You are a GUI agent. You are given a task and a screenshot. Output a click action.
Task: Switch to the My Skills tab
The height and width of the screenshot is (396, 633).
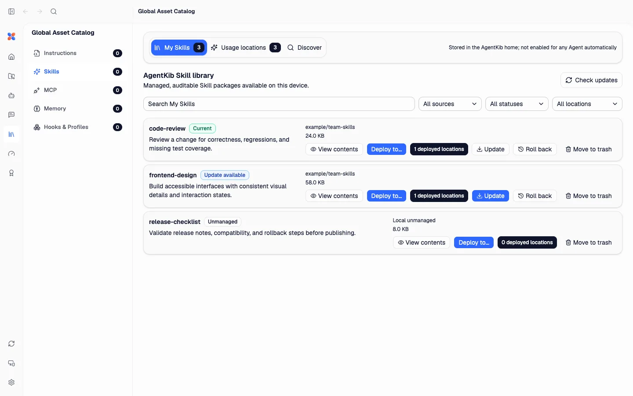[179, 48]
